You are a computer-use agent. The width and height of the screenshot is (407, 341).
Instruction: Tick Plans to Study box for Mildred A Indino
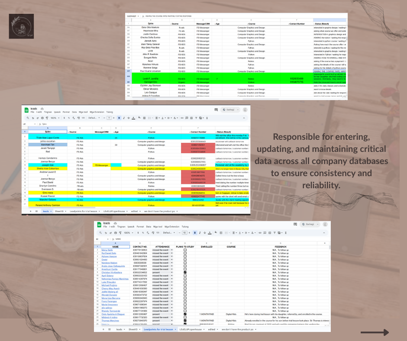185,317
